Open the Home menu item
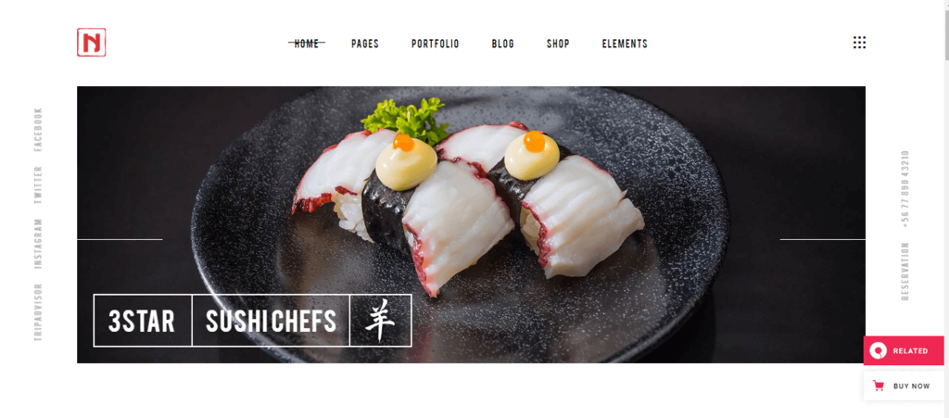The height and width of the screenshot is (418, 949). click(x=306, y=44)
